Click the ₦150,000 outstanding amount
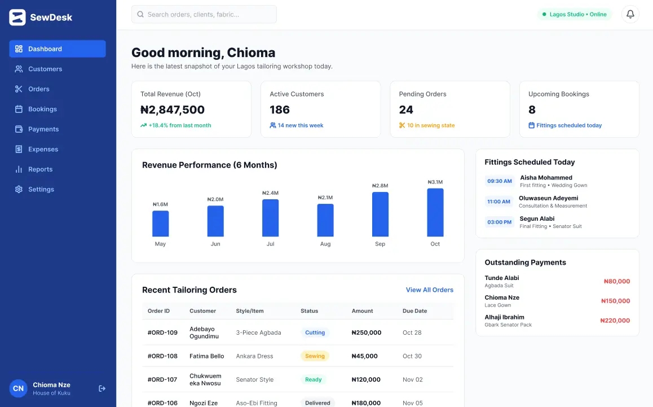 click(x=616, y=301)
